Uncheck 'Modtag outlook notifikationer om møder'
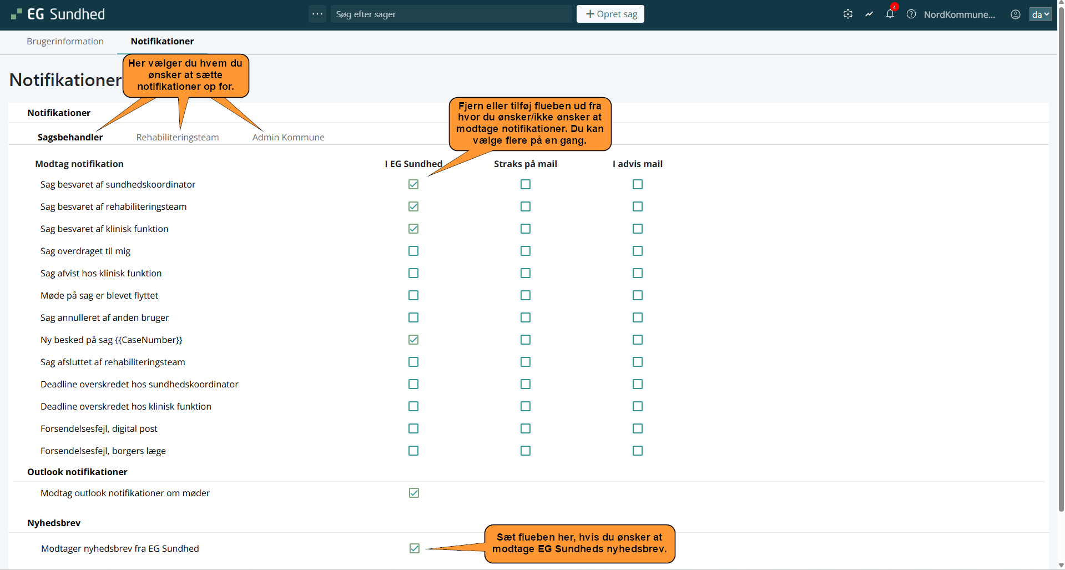This screenshot has height=570, width=1065. pyautogui.click(x=414, y=493)
